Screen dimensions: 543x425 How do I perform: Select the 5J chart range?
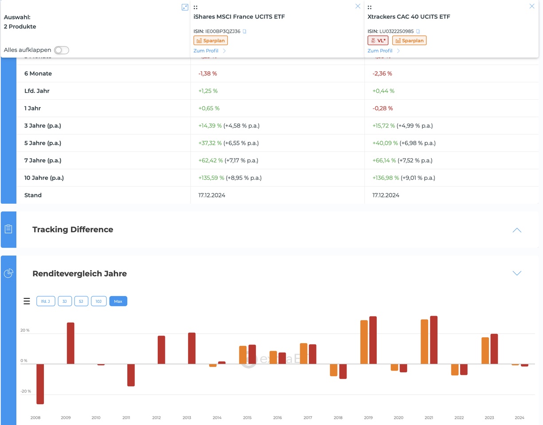(81, 301)
